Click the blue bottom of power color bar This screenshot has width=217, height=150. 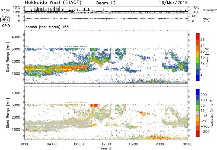(x=198, y=78)
